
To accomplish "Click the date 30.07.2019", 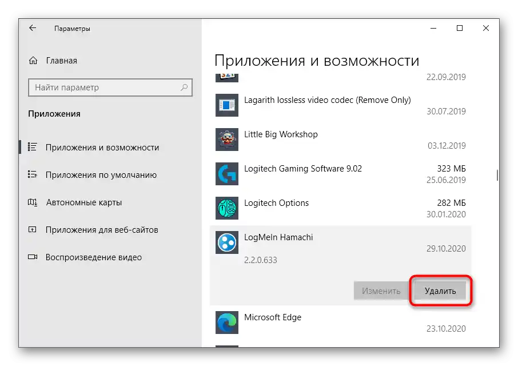I will click(446, 111).
